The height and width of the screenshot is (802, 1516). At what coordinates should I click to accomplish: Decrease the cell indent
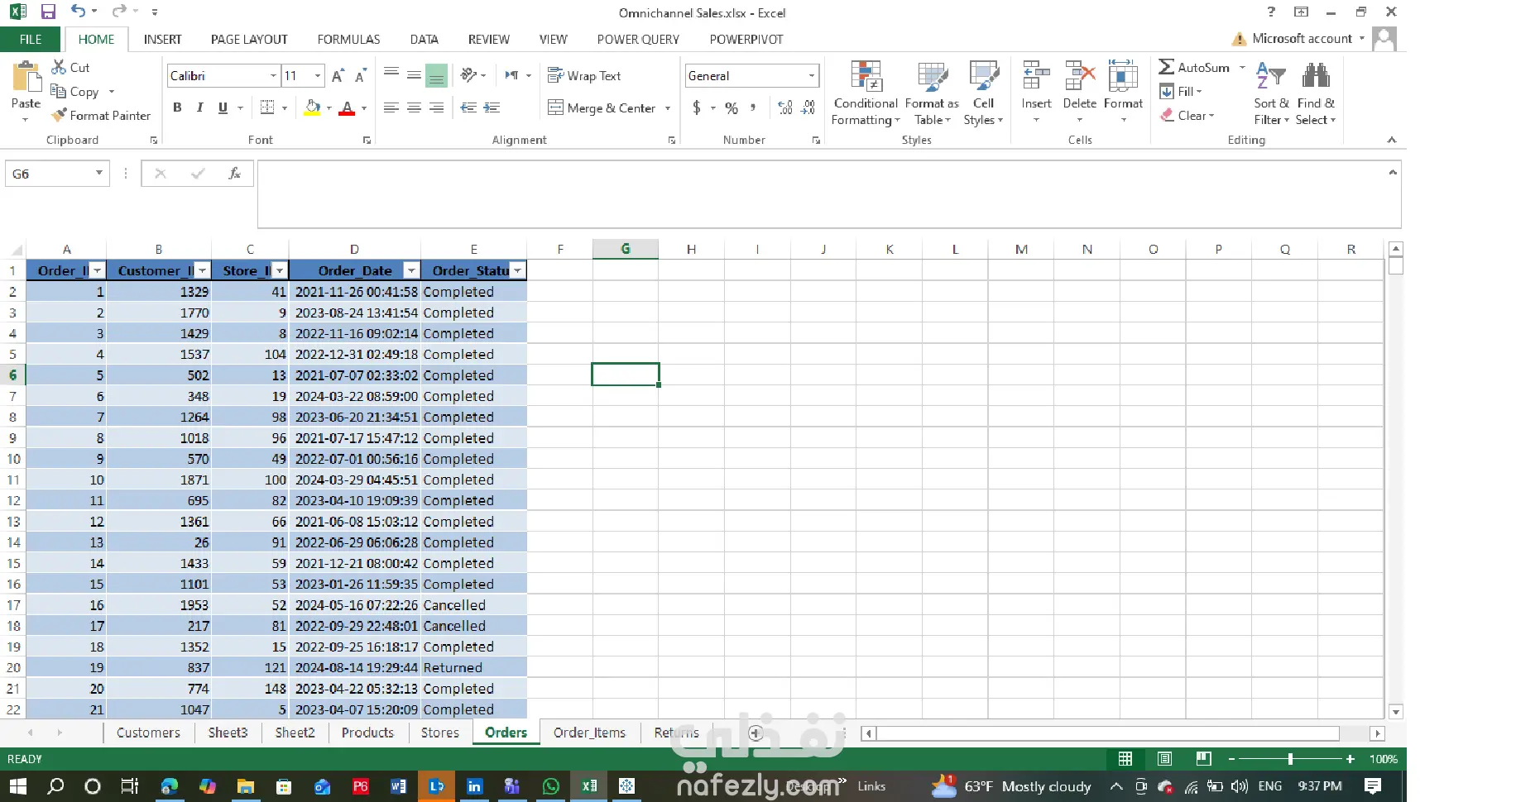[x=468, y=108]
